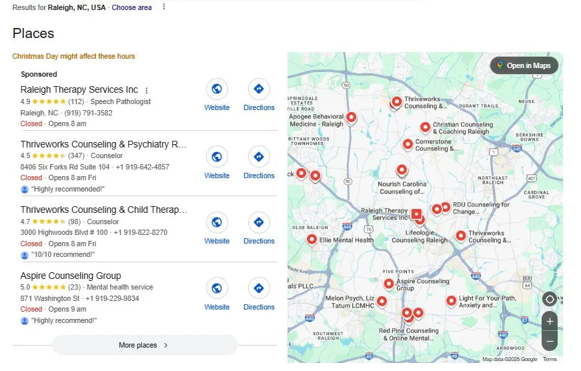581x371 pixels.
Task: Click Open in Maps button
Action: tap(524, 65)
